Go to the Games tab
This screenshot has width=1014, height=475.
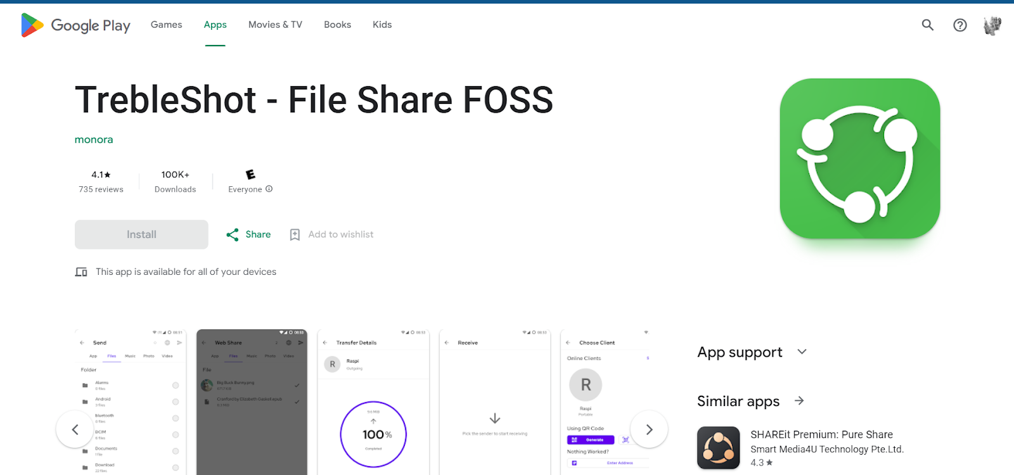point(166,25)
